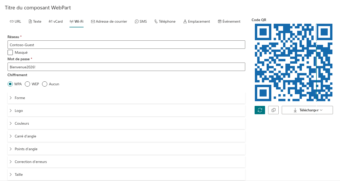This screenshot has width=340, height=181.
Task: Switch to the Téléphone tab
Action: (165, 21)
